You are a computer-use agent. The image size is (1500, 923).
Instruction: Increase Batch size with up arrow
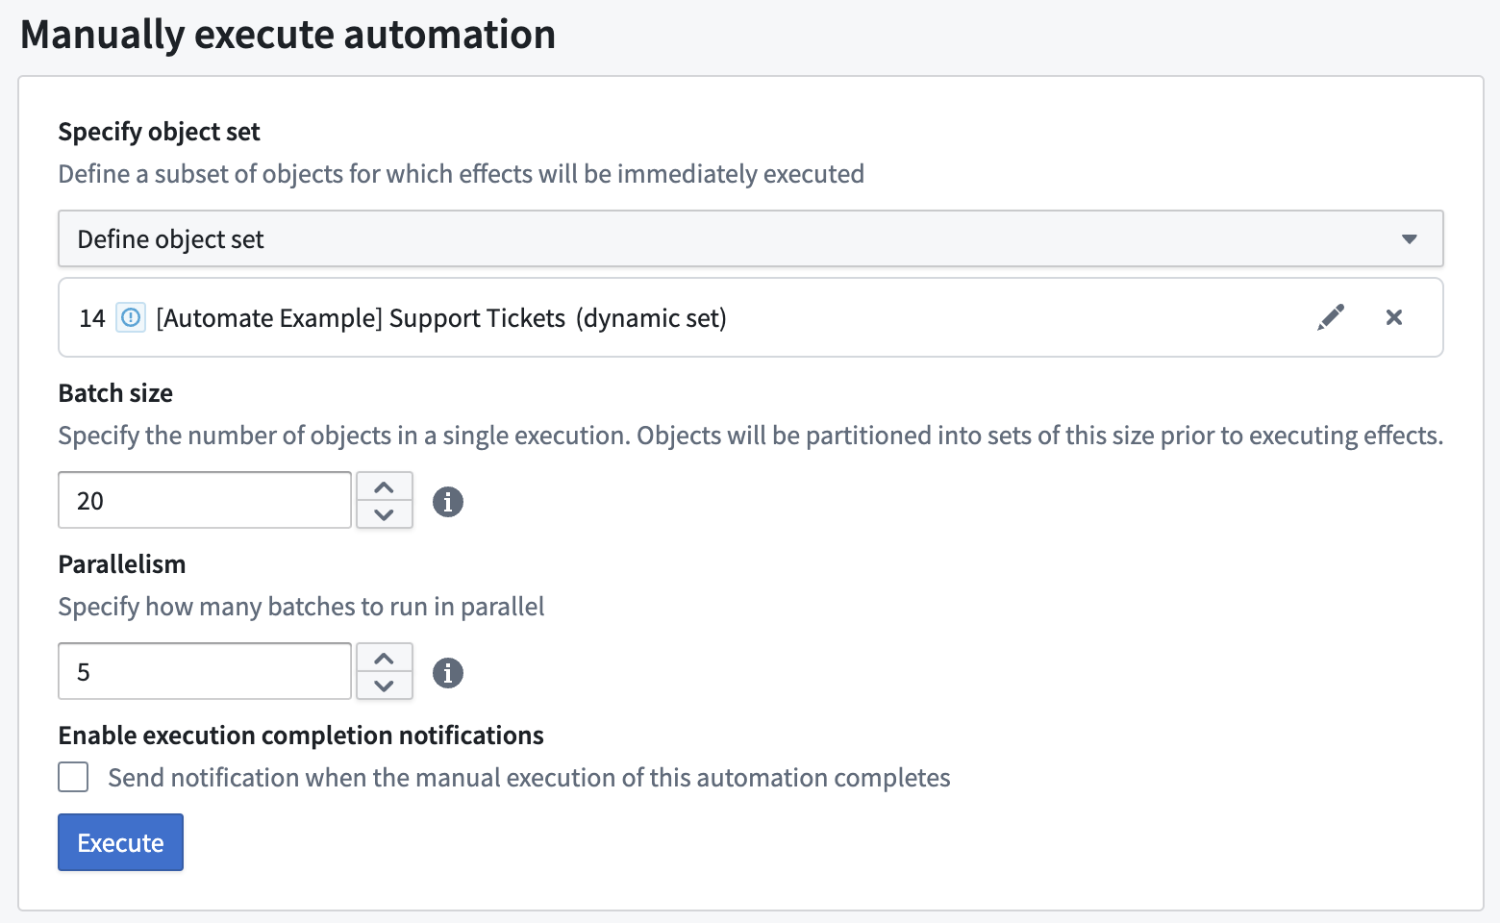click(385, 486)
